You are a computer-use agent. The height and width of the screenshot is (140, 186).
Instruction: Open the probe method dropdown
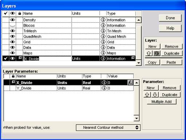[x=108, y=128]
